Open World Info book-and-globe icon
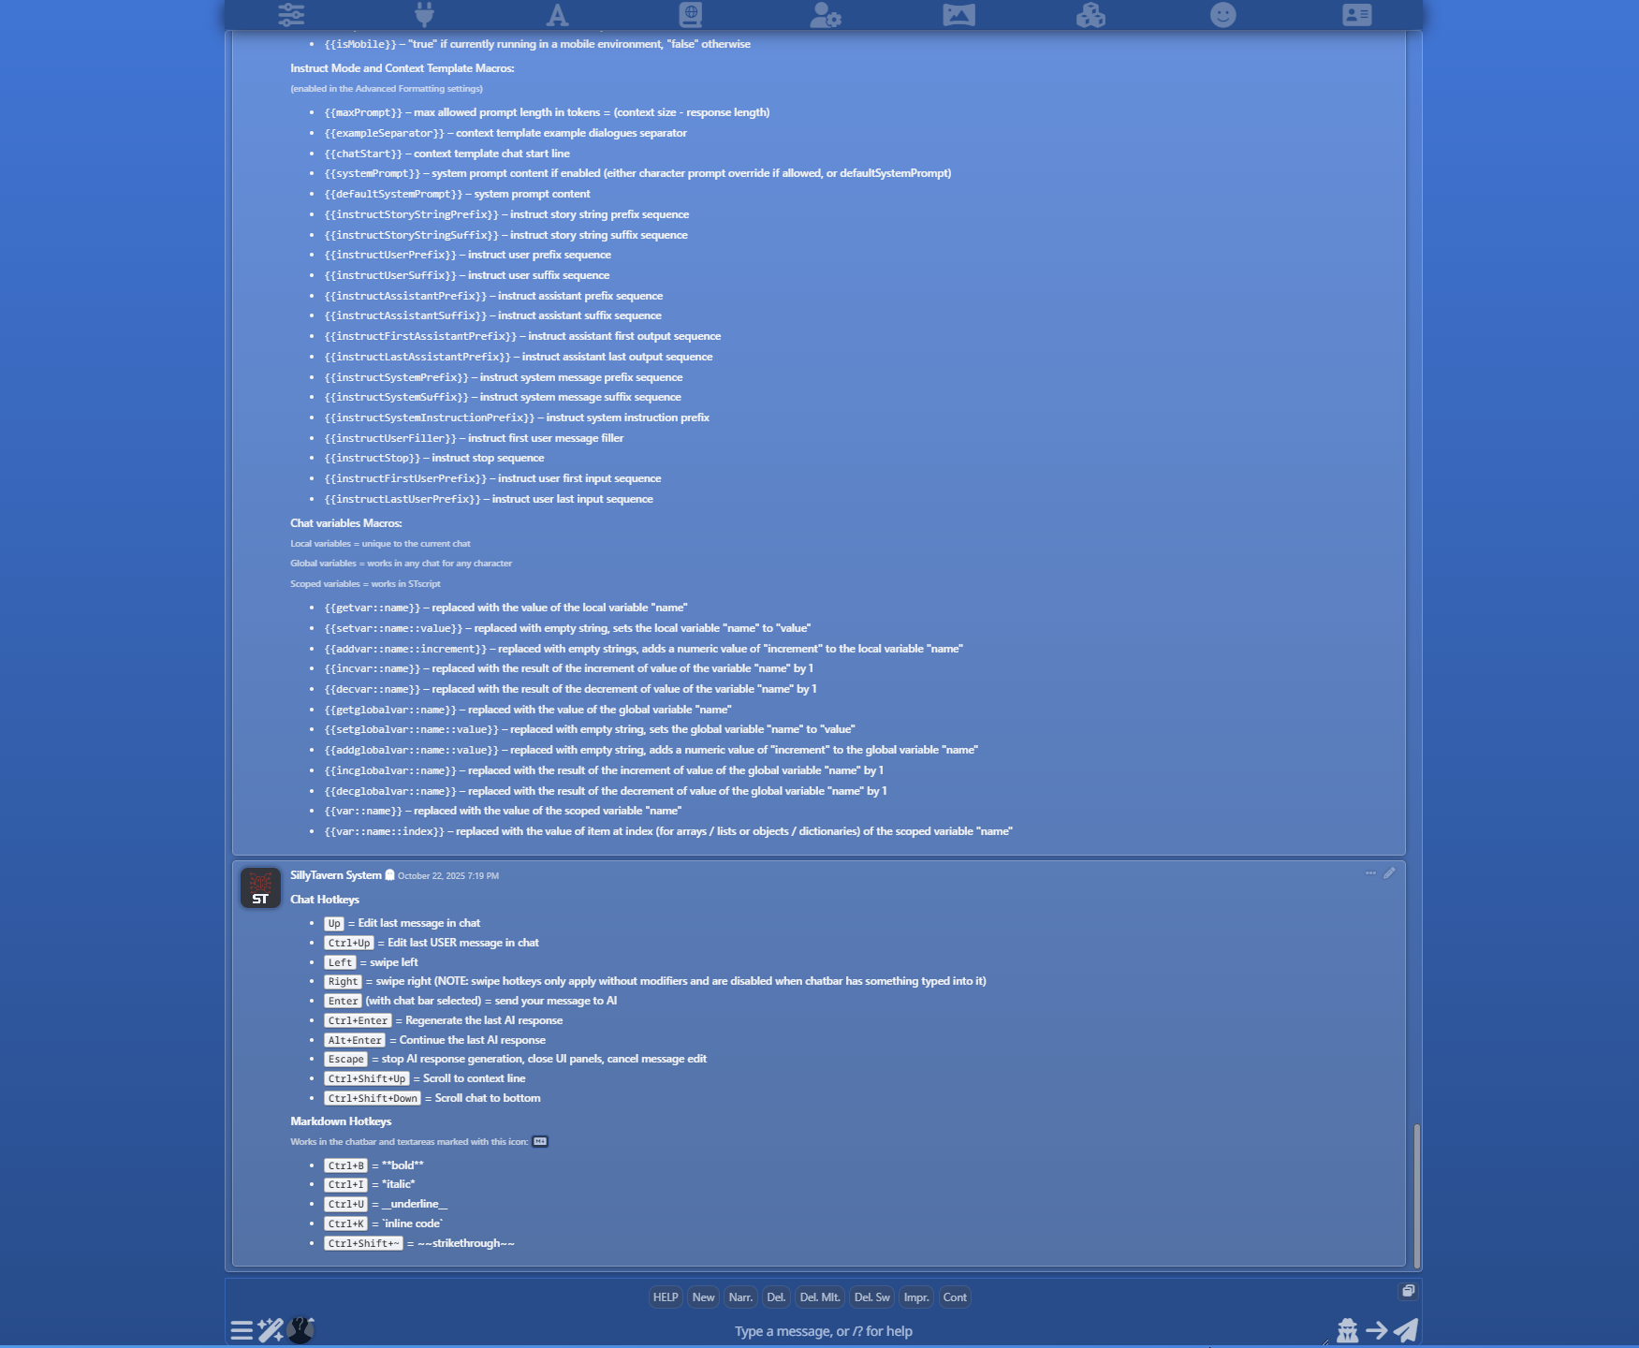 (691, 15)
